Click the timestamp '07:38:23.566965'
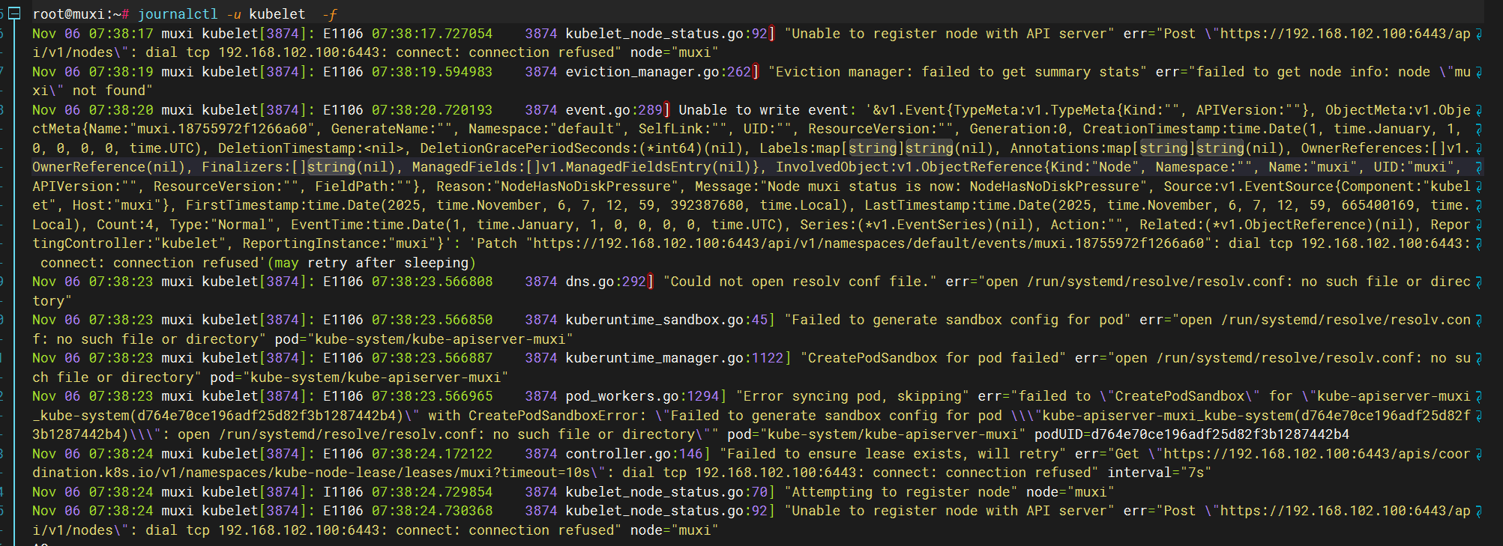Screen dimensions: 1503x546 433,396
